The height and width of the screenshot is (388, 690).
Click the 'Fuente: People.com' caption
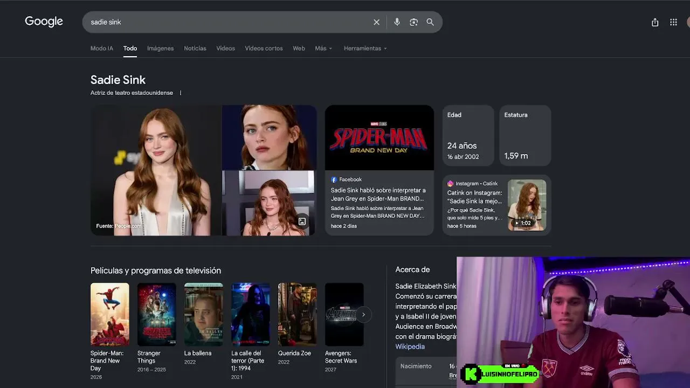(x=119, y=226)
